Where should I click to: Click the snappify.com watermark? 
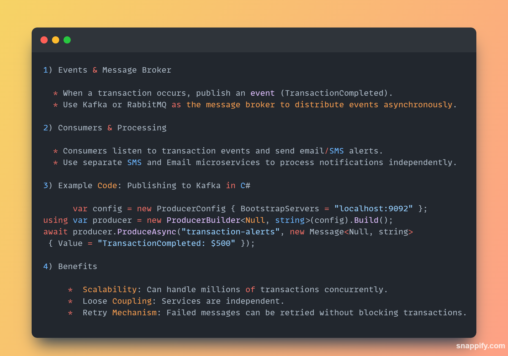(480, 346)
